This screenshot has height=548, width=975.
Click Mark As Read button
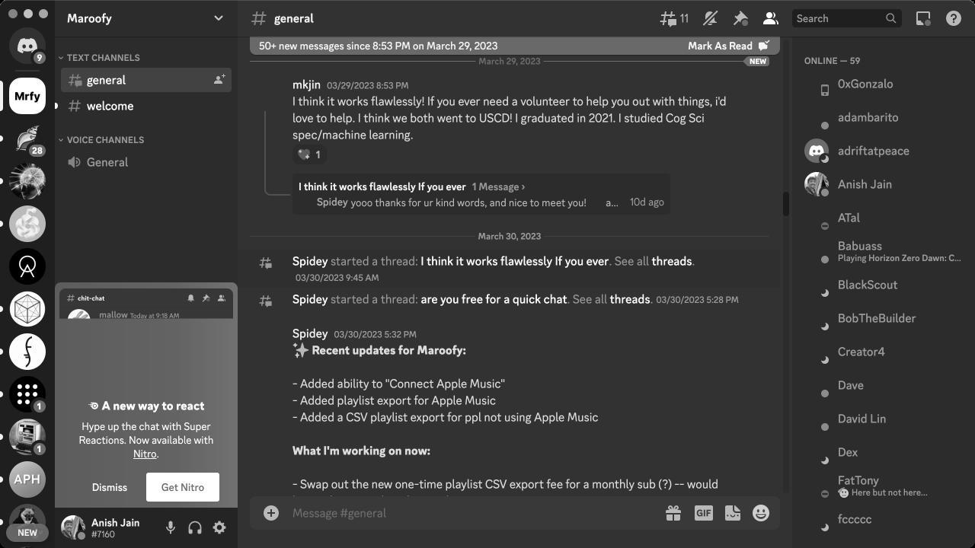[728, 46]
